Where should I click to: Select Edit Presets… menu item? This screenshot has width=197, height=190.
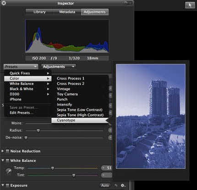[x=27, y=113]
